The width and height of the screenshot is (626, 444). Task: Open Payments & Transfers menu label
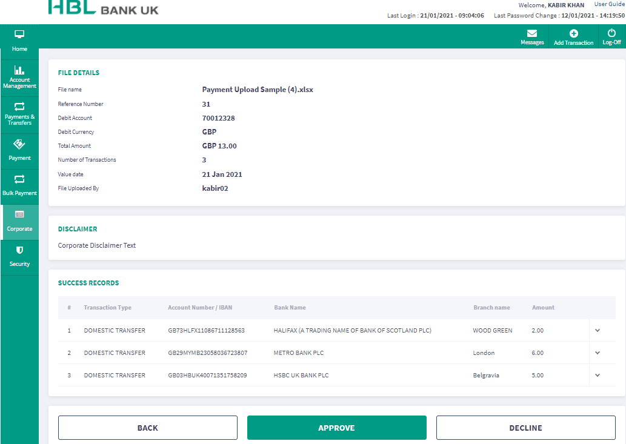19,120
